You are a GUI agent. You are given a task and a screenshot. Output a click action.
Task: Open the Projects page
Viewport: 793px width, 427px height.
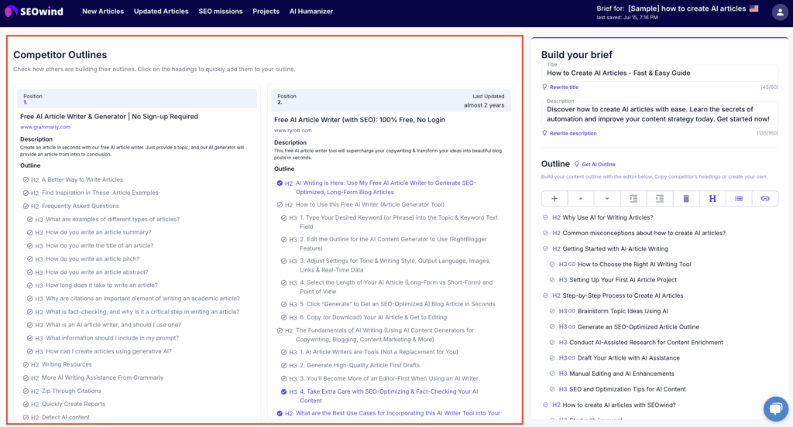[x=266, y=11]
